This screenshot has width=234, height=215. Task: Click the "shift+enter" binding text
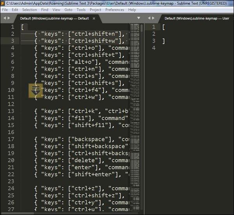point(93,174)
